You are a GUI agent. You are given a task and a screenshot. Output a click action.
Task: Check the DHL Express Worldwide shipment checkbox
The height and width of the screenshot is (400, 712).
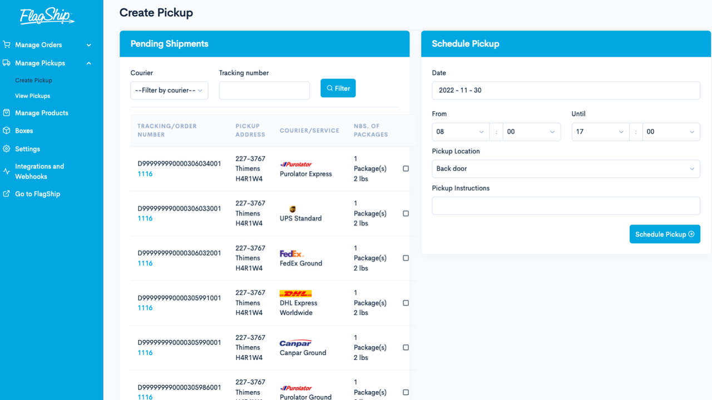406,303
